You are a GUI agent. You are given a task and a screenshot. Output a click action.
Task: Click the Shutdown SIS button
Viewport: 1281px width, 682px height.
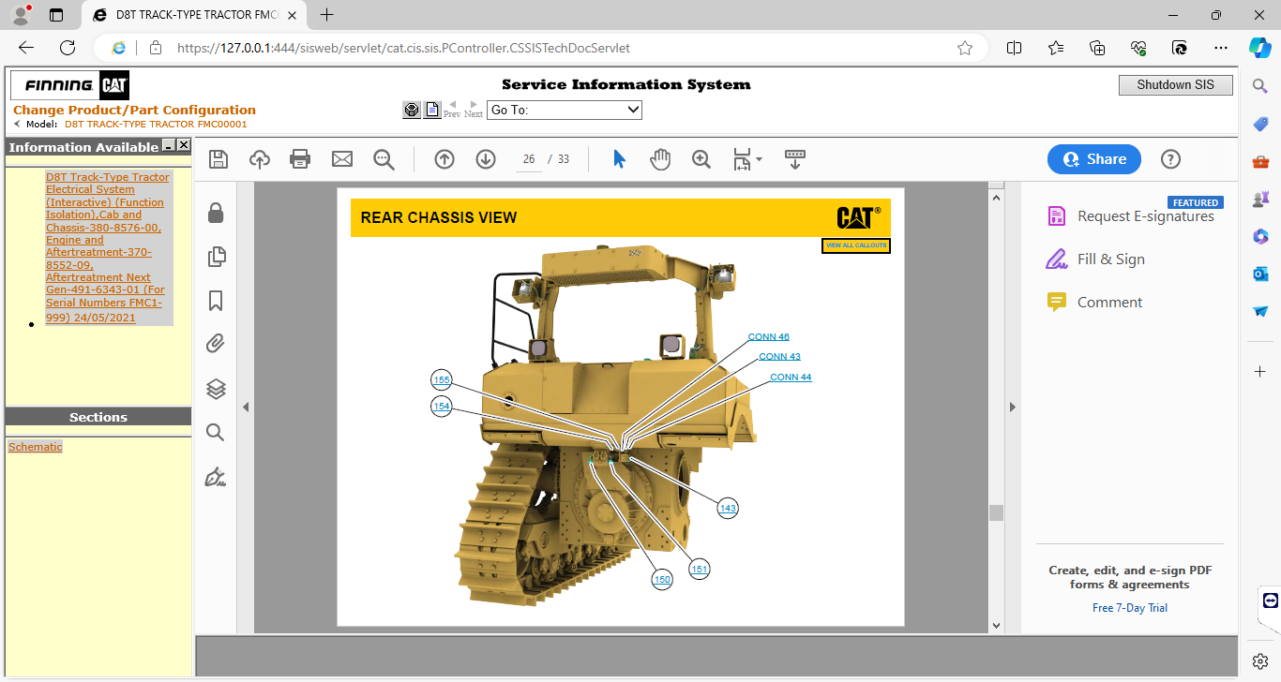(x=1176, y=84)
